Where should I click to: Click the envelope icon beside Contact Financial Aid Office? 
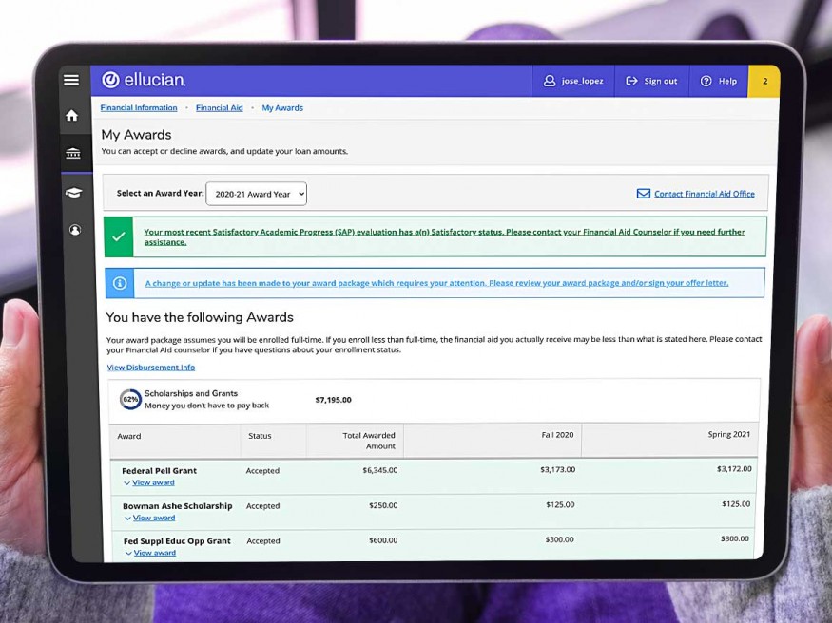click(x=643, y=194)
